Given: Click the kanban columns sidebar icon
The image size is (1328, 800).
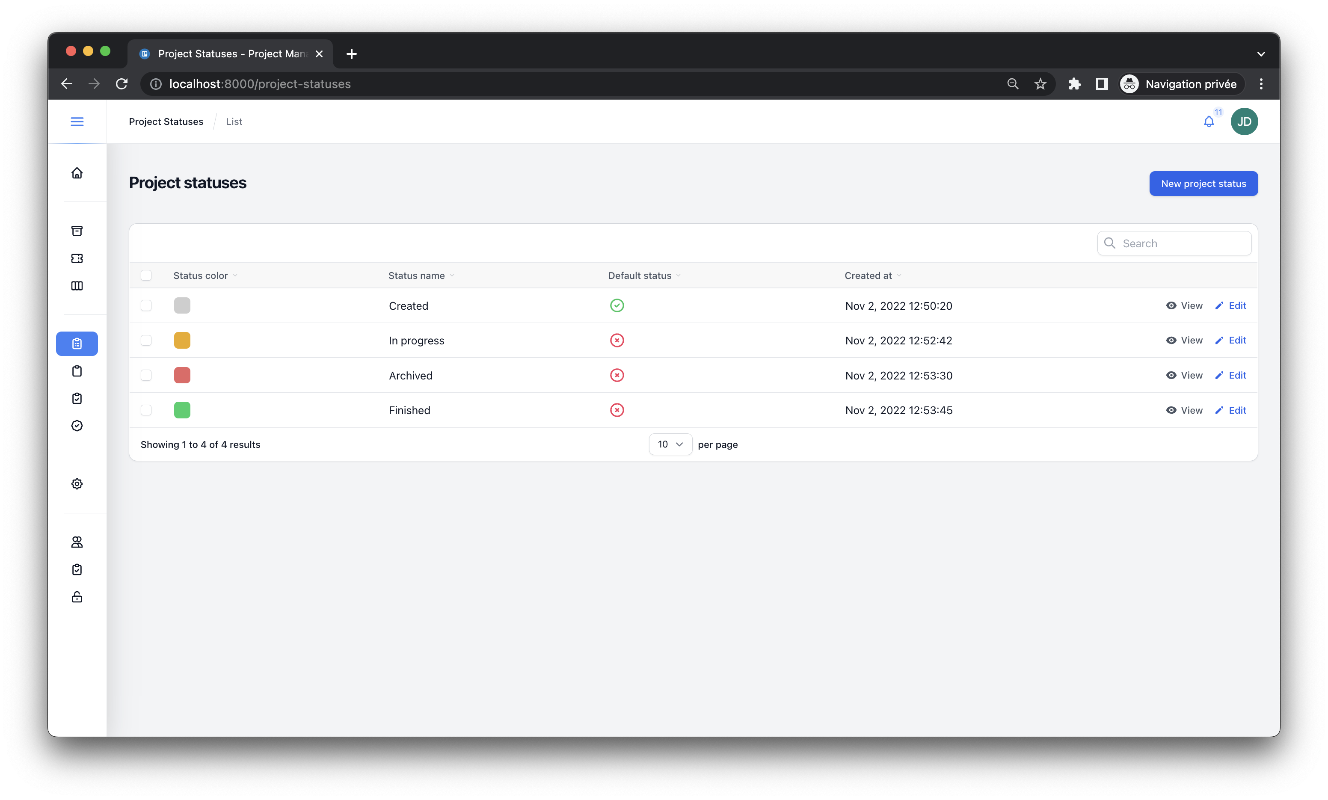Looking at the screenshot, I should 77,286.
